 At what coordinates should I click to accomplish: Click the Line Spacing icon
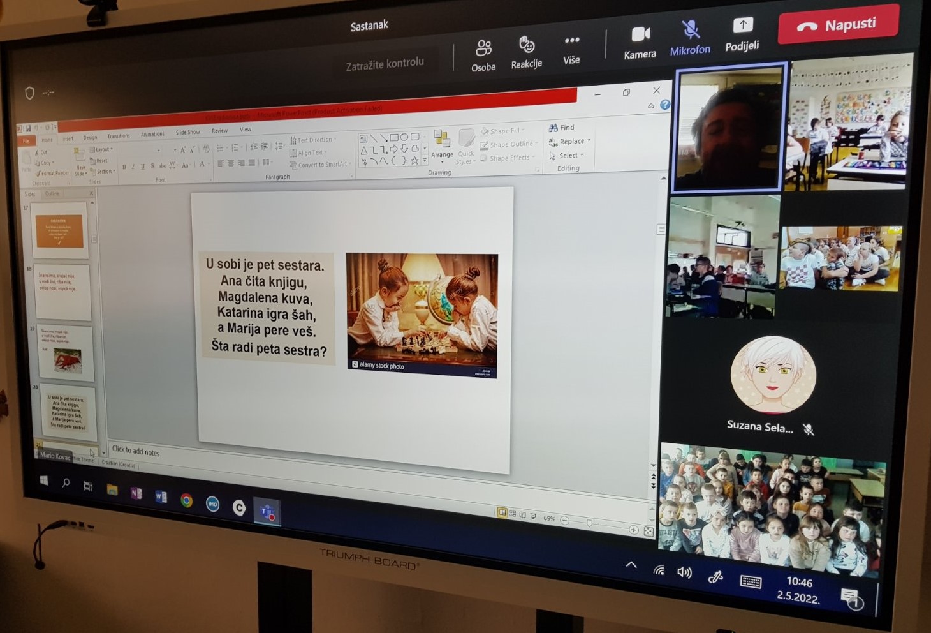tap(278, 146)
